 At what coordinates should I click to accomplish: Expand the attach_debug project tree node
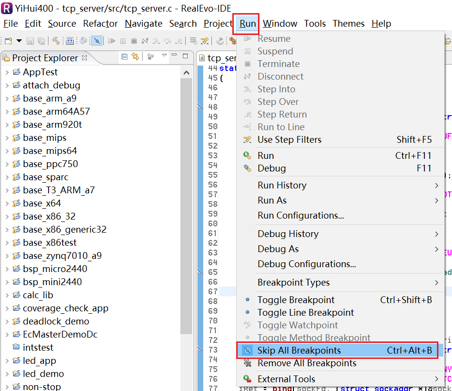tap(7, 85)
